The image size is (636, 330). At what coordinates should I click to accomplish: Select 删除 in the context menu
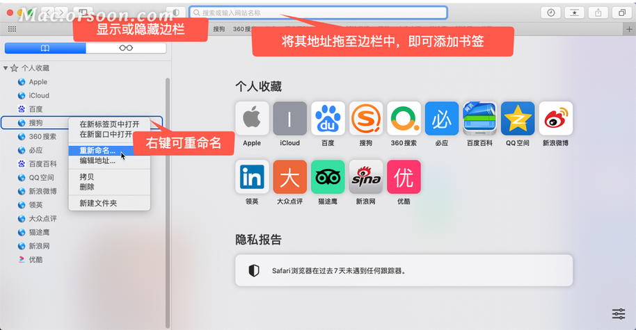tap(87, 186)
